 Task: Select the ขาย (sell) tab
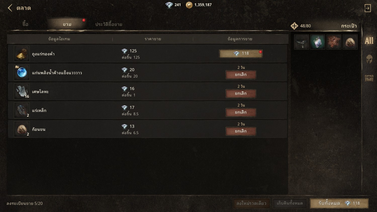click(x=67, y=24)
